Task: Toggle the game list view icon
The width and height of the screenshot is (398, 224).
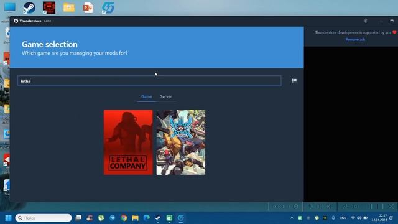Action: click(x=294, y=81)
